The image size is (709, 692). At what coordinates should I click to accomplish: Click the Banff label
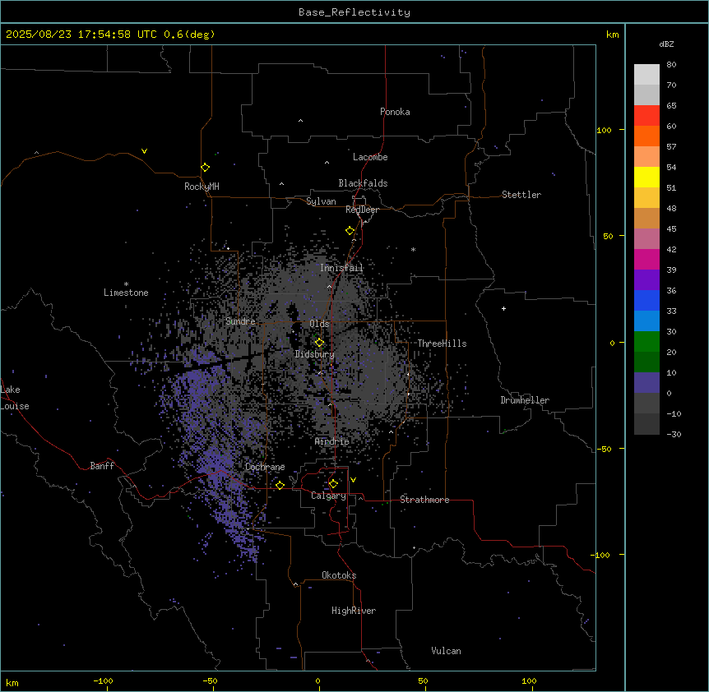[102, 466]
